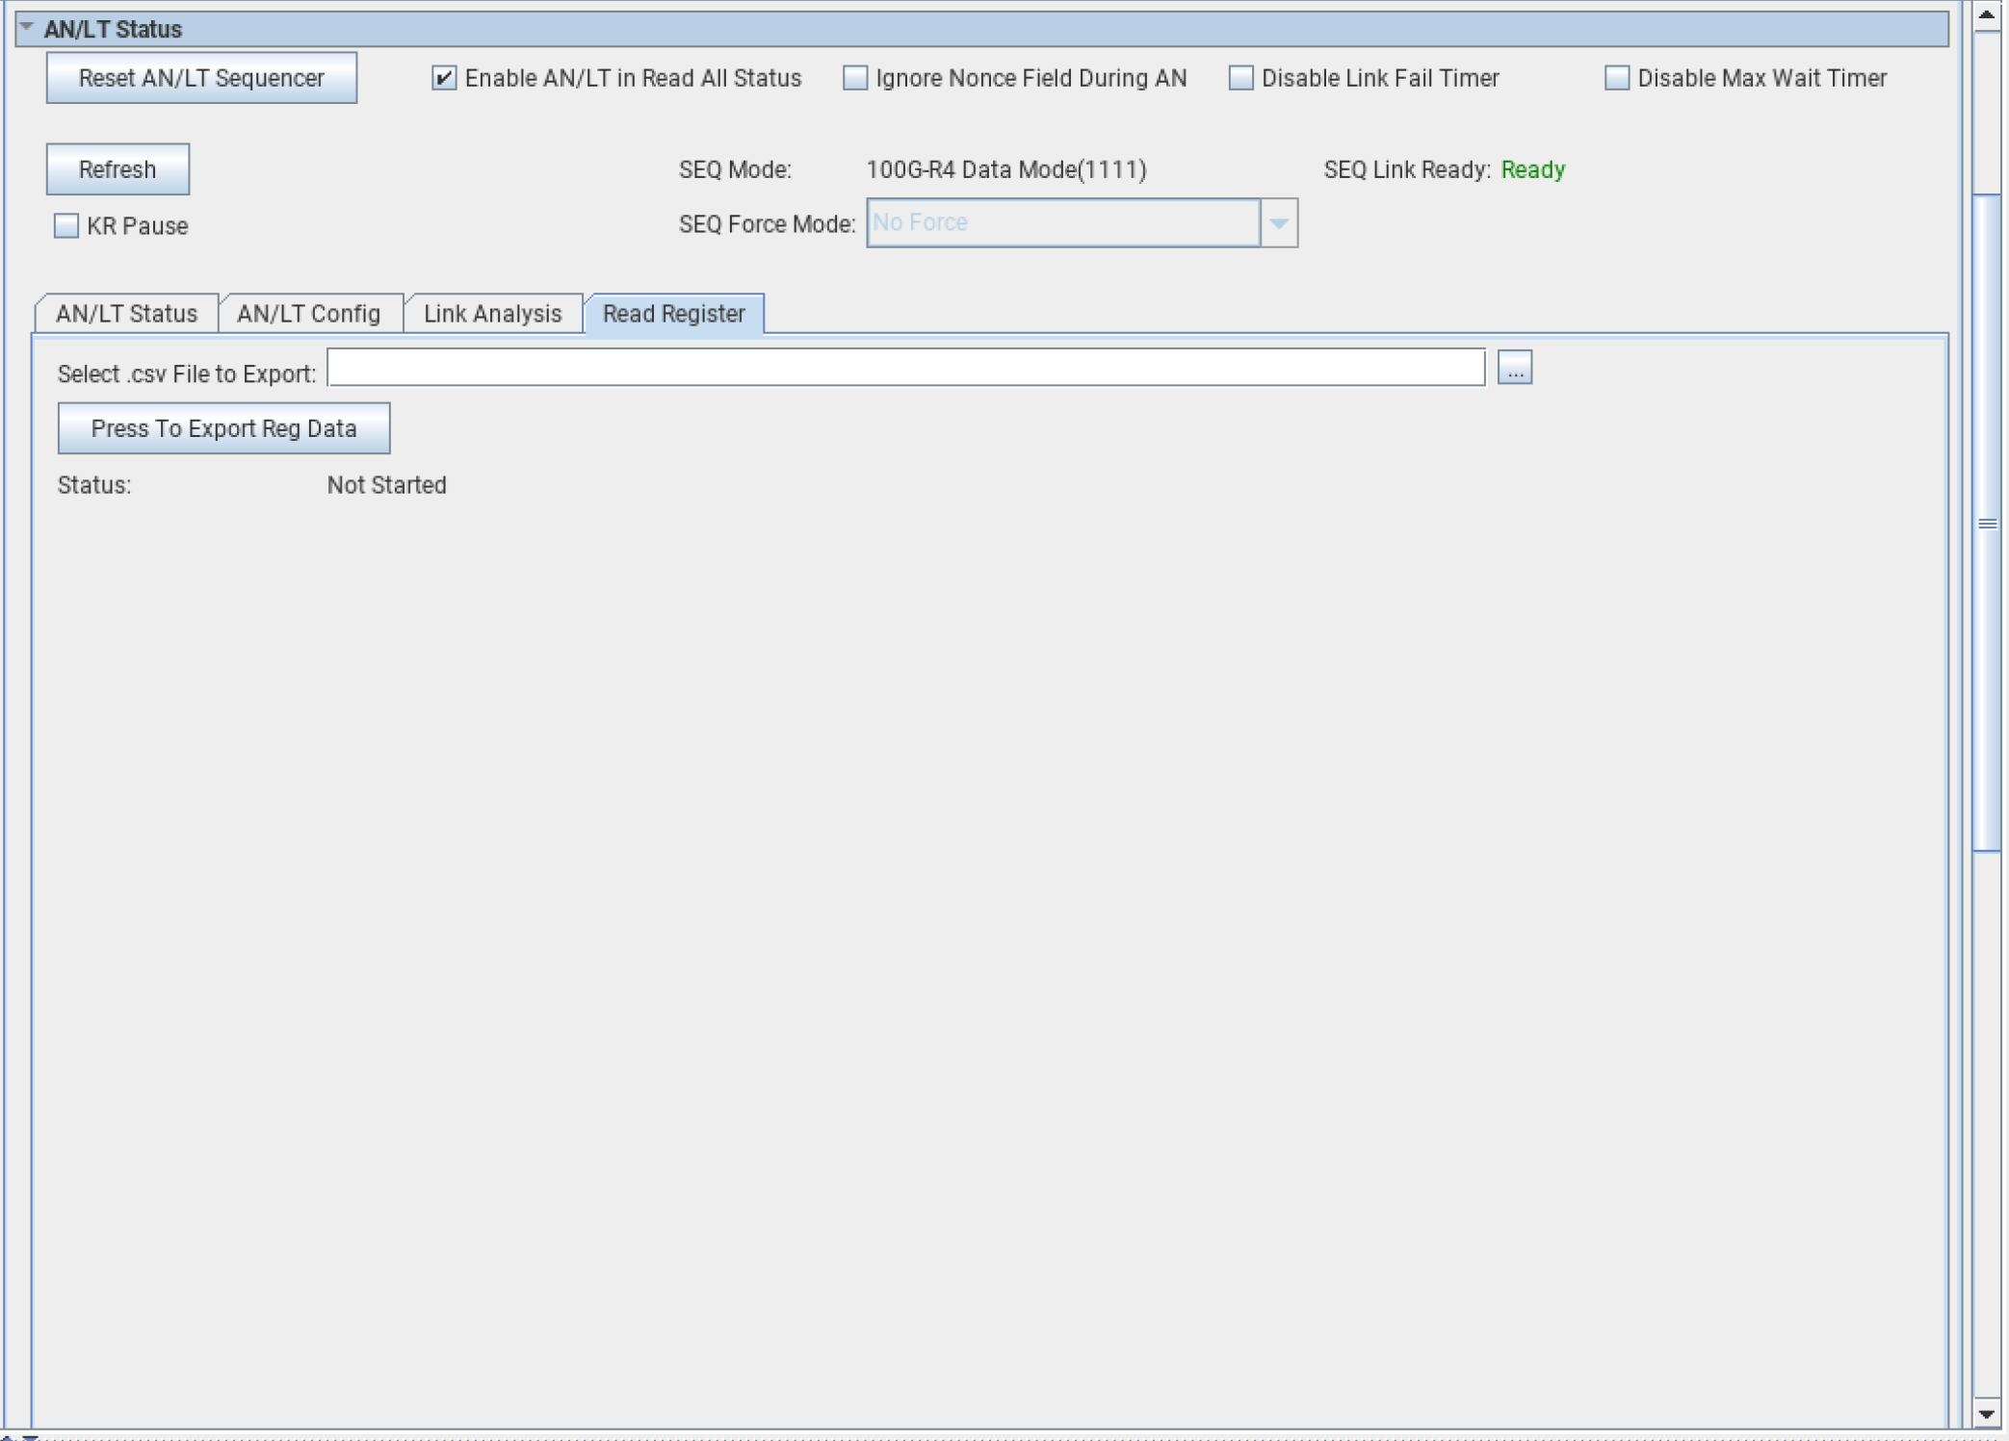Viewport: 2009px width, 1441px height.
Task: Toggle the KR Pause checkbox
Action: [x=66, y=226]
